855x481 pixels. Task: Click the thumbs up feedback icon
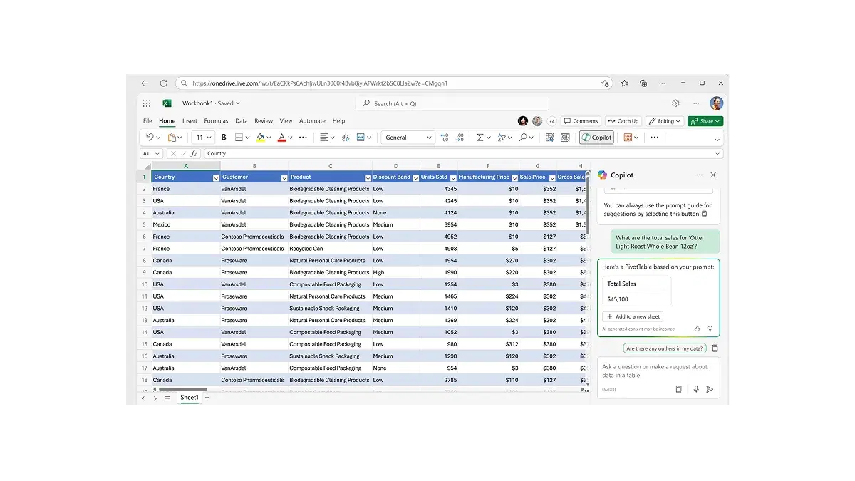click(x=697, y=329)
